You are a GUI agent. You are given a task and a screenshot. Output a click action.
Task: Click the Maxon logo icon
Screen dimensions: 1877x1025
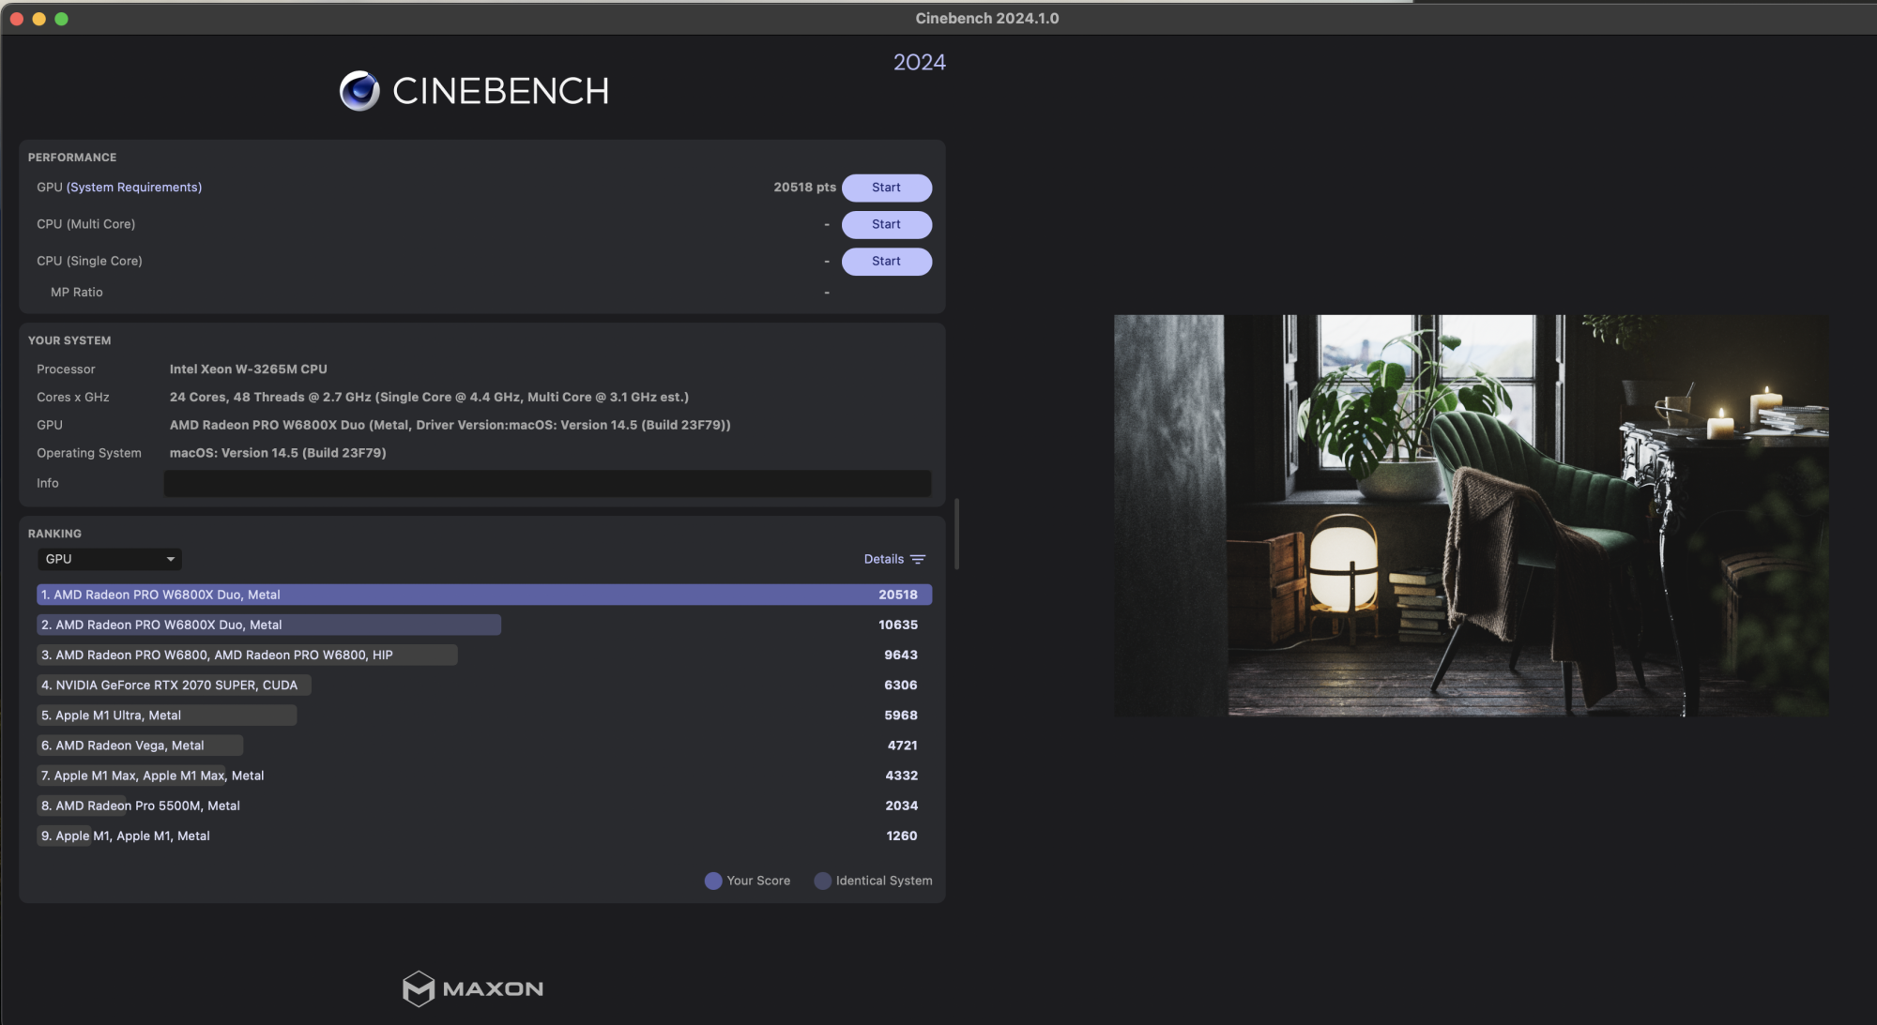pyautogui.click(x=418, y=988)
